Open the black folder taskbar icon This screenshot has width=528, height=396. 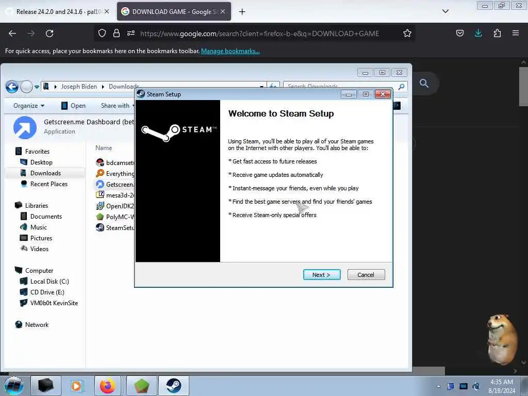(x=46, y=386)
